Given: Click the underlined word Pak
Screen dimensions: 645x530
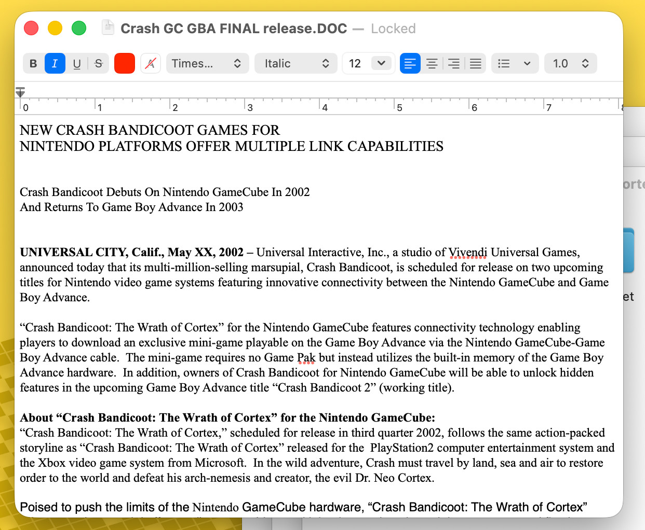Looking at the screenshot, I should tap(306, 358).
